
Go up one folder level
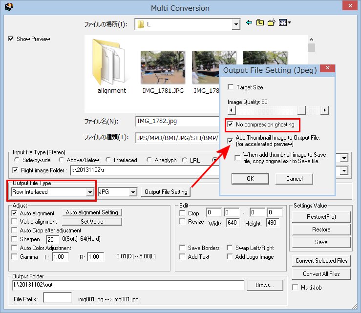point(260,23)
